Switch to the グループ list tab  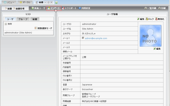point(23,19)
